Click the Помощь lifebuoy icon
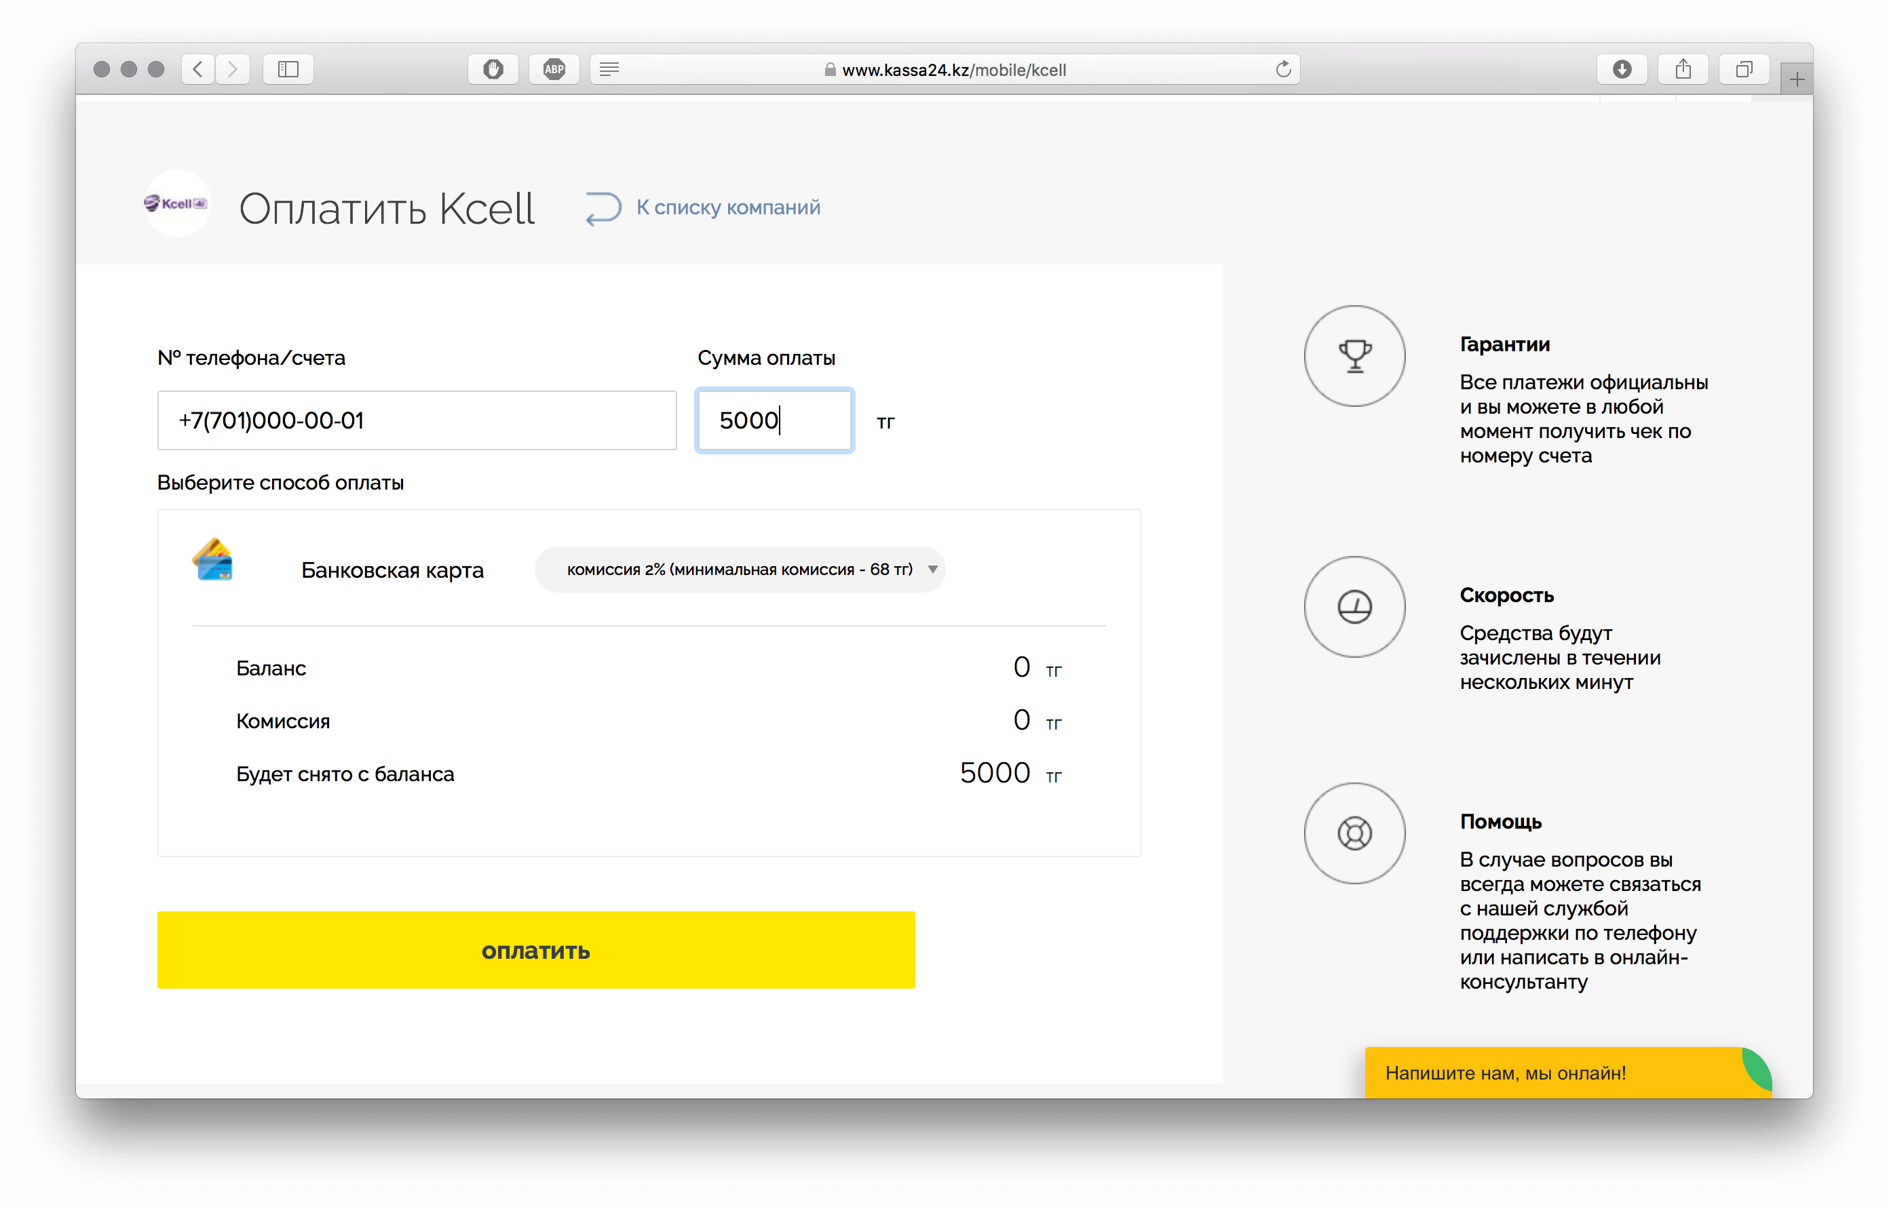This screenshot has width=1889, height=1207. coord(1354,833)
